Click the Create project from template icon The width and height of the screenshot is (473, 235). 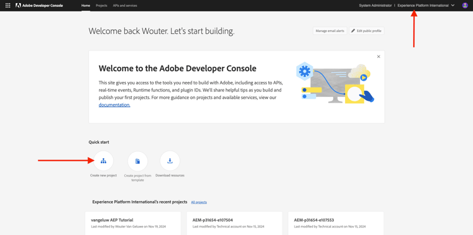coord(137,161)
